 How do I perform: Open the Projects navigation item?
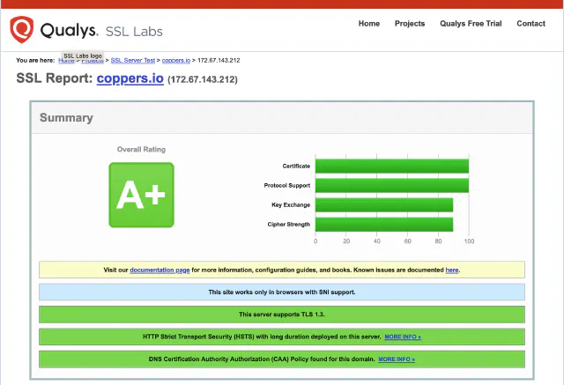(410, 24)
